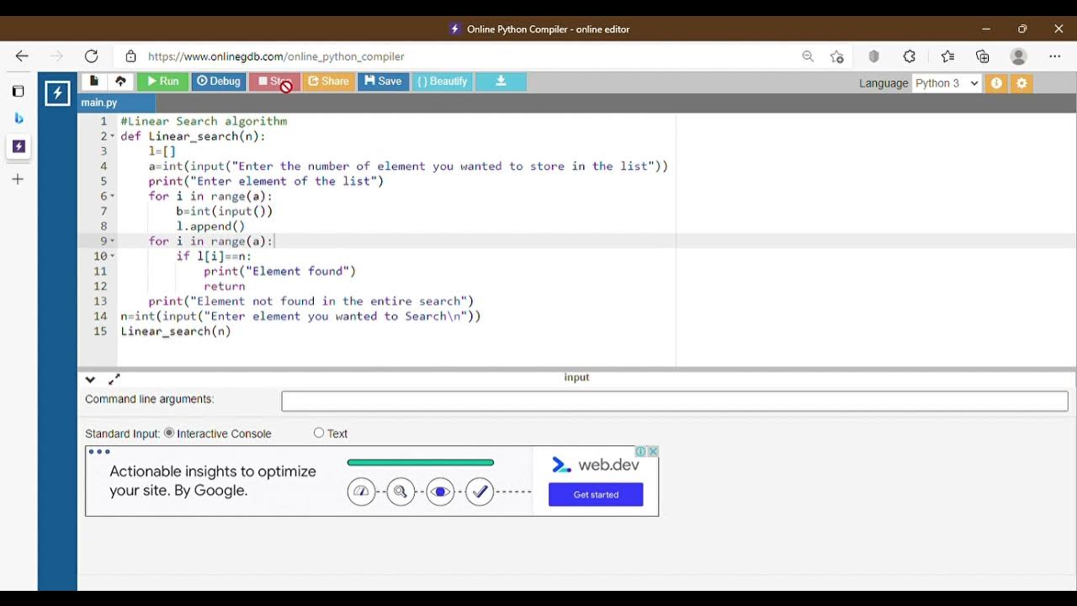The image size is (1077, 606).
Task: Open the browser profile avatar
Action: tap(1018, 56)
